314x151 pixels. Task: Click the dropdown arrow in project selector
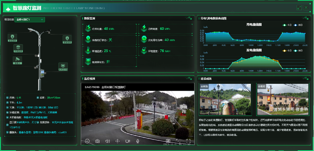(42, 20)
